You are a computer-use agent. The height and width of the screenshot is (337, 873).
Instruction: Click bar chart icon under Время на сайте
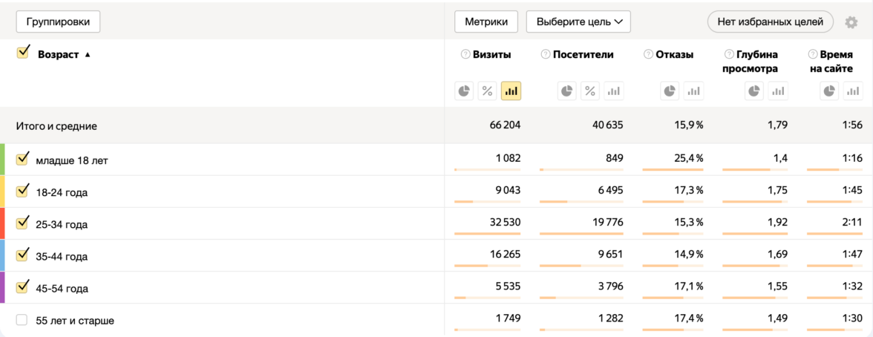click(x=852, y=91)
